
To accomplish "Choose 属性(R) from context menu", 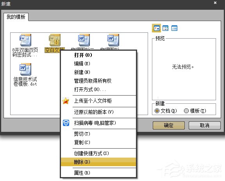I will 98,173.
